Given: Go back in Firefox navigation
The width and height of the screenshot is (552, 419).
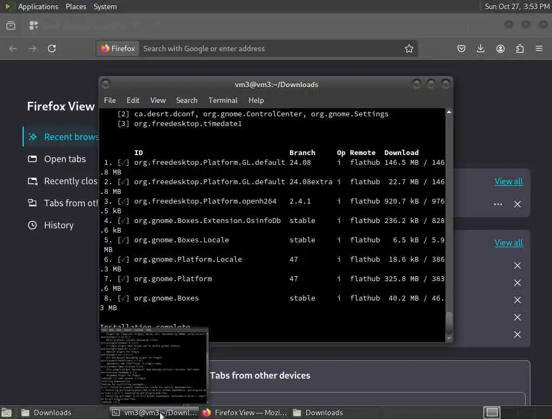Looking at the screenshot, I should point(13,48).
